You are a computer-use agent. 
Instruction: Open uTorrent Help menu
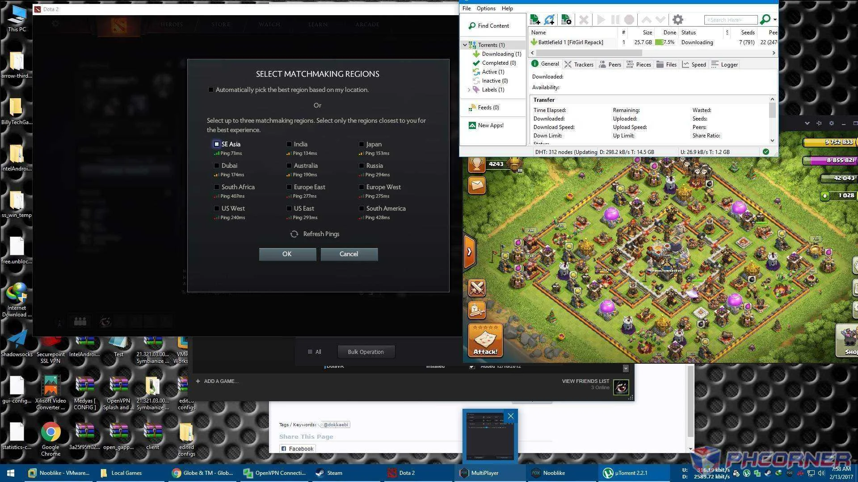507,8
